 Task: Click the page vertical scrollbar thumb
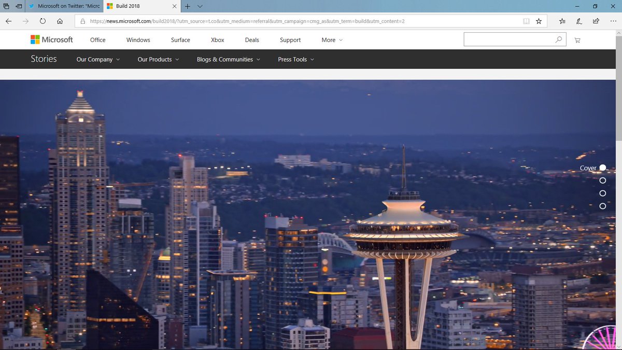tap(618, 89)
